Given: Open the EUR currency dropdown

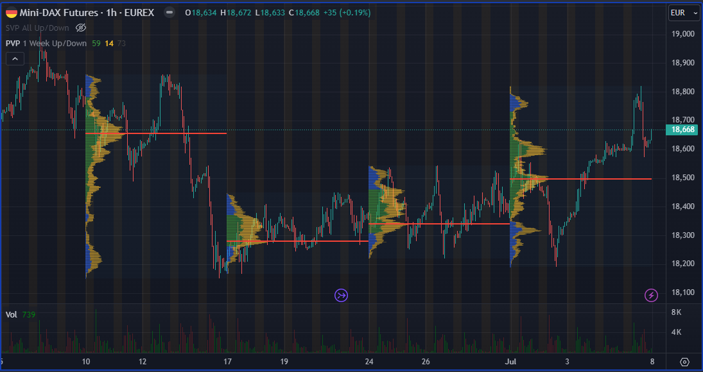Looking at the screenshot, I should tap(683, 13).
